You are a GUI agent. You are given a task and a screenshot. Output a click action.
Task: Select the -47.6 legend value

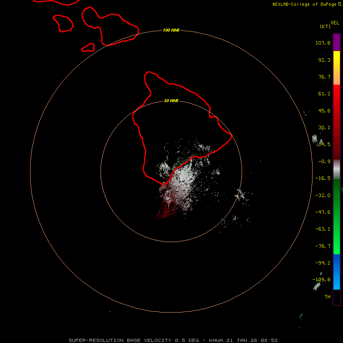click(323, 212)
